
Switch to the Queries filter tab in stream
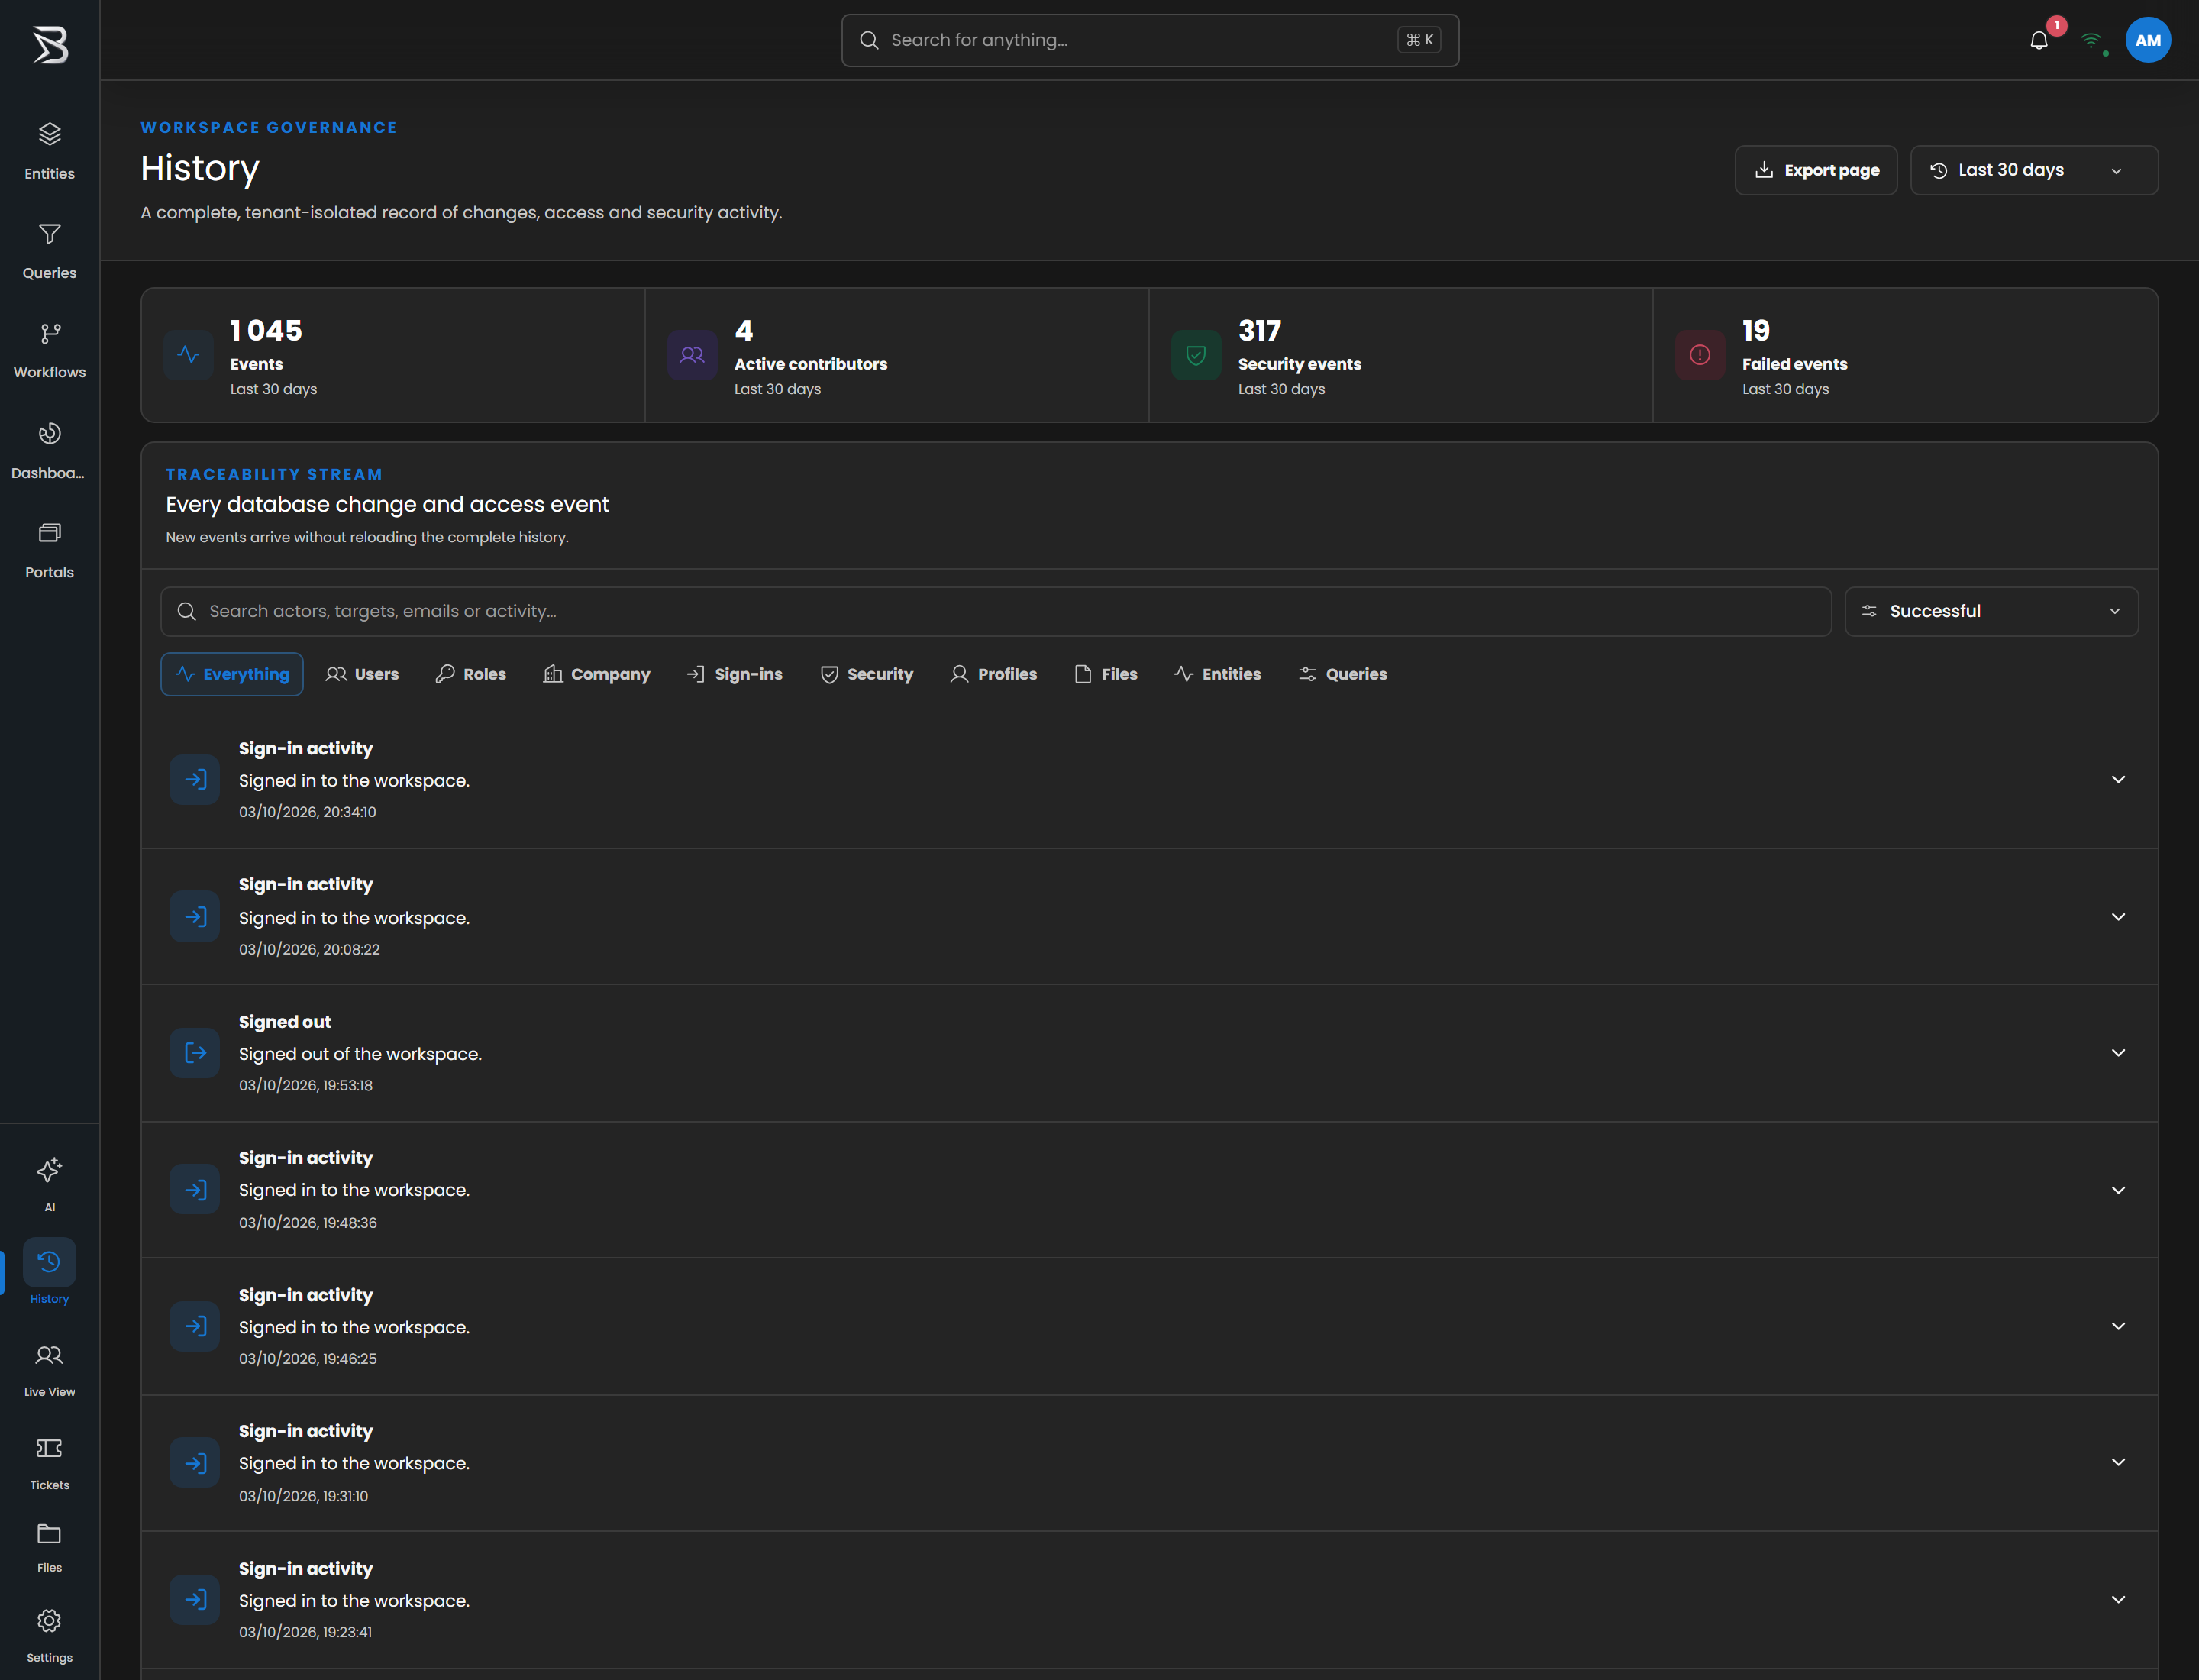[1342, 674]
